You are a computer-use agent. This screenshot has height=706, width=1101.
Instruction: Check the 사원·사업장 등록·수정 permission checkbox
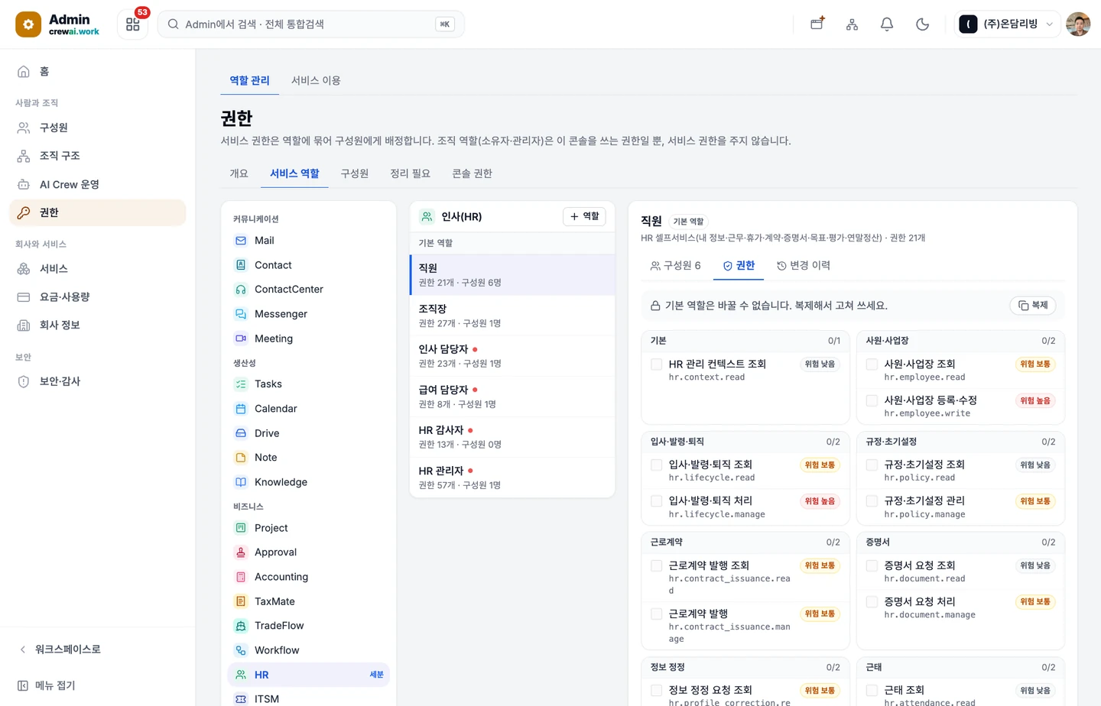872,400
